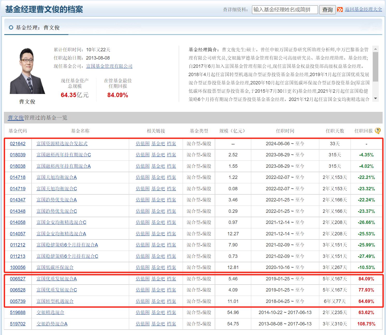Open 估值图 for fund 014719 row
386x335 pixels.
tap(143, 189)
